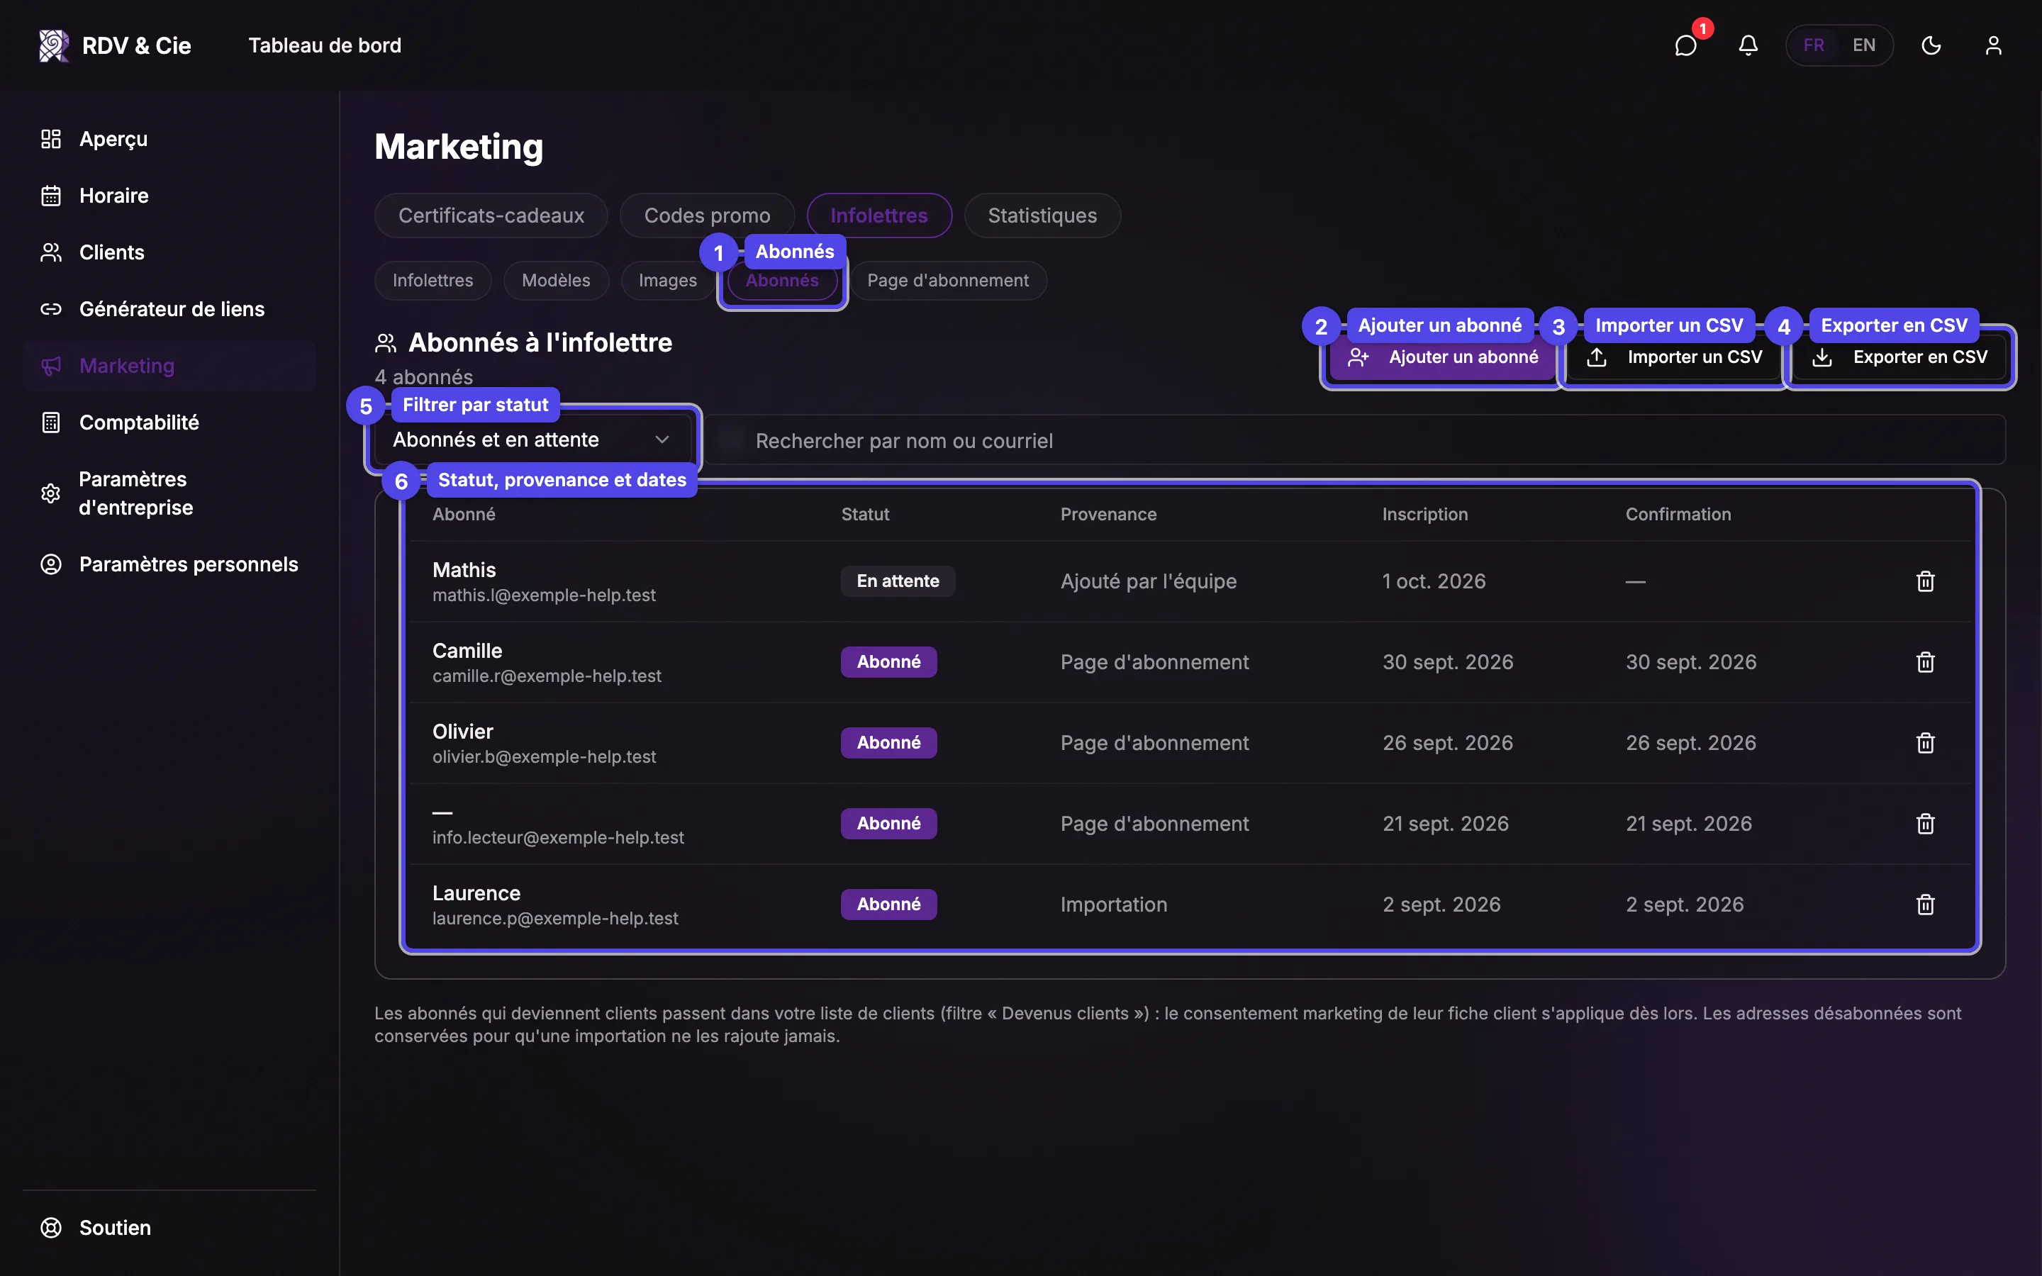Open the Images sub-tab

667,280
